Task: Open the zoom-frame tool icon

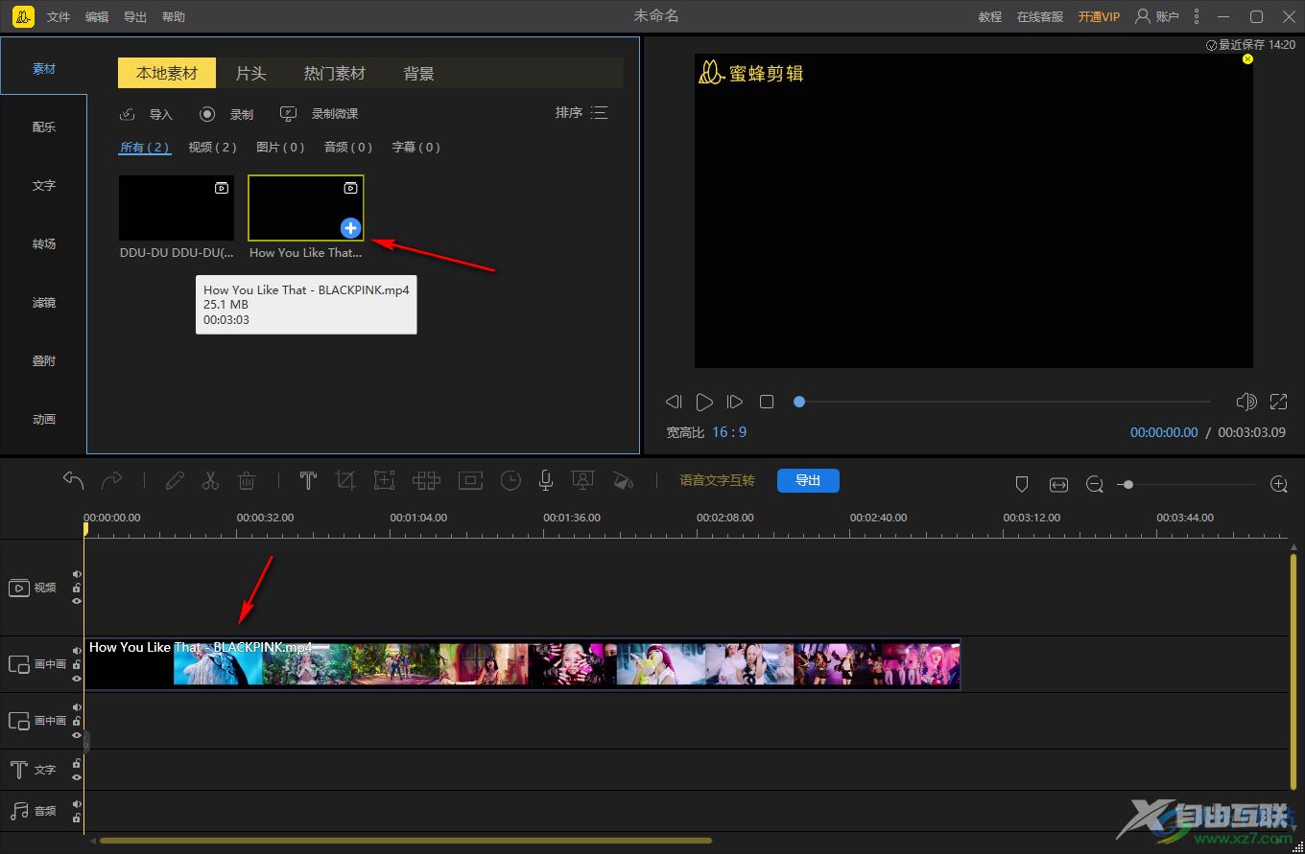Action: click(384, 480)
